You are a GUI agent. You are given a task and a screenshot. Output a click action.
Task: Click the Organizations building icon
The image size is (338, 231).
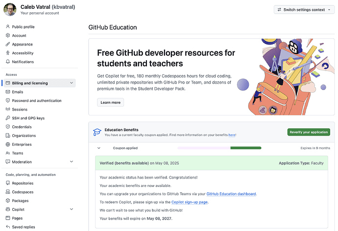pos(8,136)
